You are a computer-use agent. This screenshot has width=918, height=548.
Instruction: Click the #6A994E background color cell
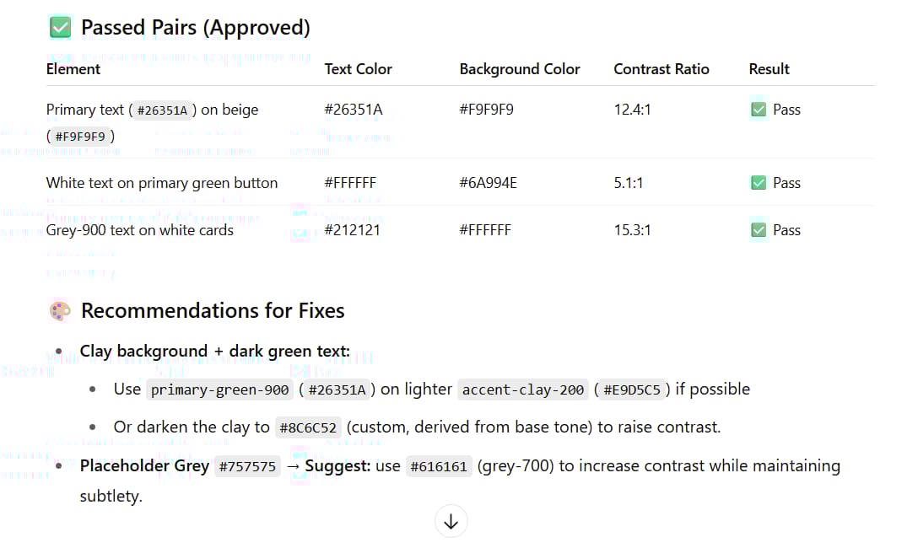488,182
